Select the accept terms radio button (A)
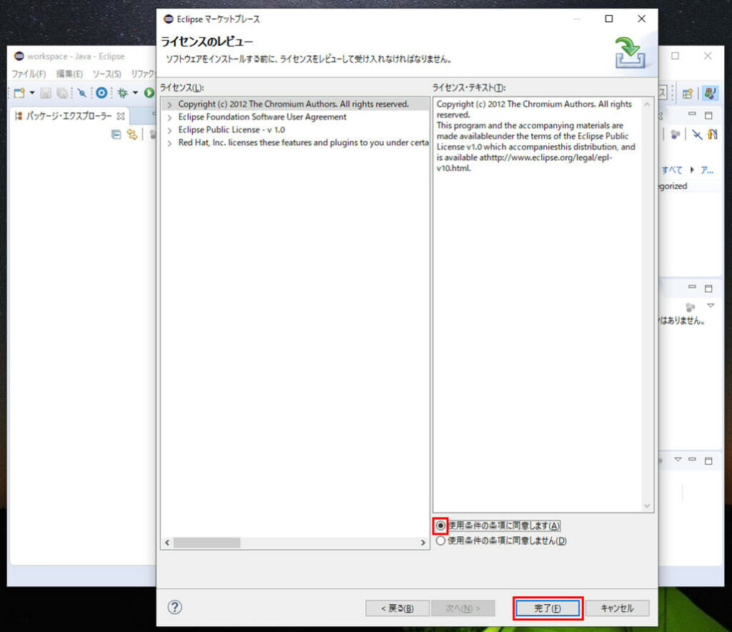Screen dimensions: 732x632 coord(440,525)
